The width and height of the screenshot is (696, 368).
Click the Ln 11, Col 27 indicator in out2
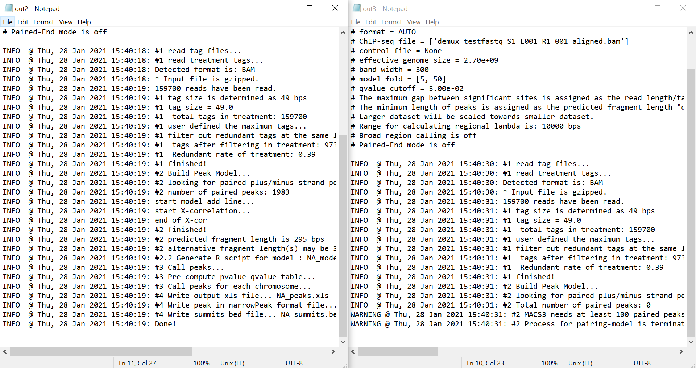(x=137, y=363)
